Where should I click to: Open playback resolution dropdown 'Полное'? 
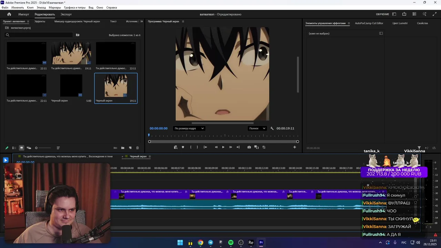[x=257, y=128]
